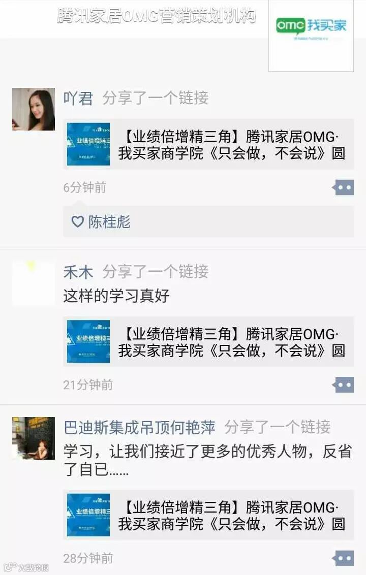Open shared link thumbnail in 吖君's post
The image size is (366, 575).
[88, 144]
